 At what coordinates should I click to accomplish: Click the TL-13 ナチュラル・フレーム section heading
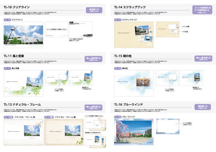[22, 105]
